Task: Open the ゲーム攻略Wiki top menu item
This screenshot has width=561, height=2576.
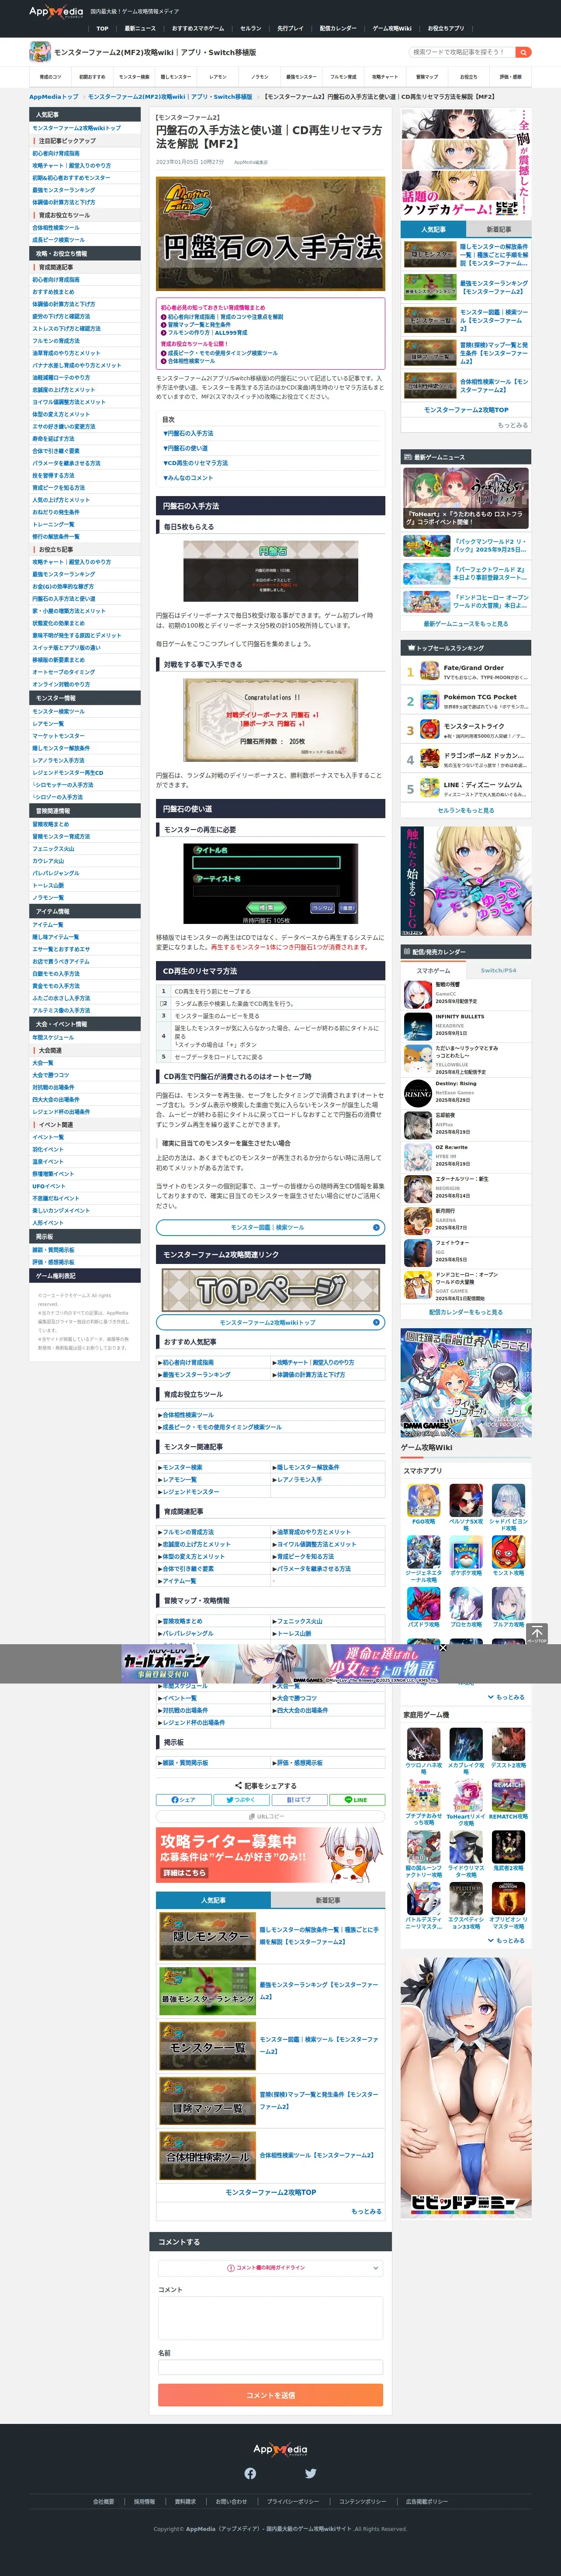Action: (392, 28)
